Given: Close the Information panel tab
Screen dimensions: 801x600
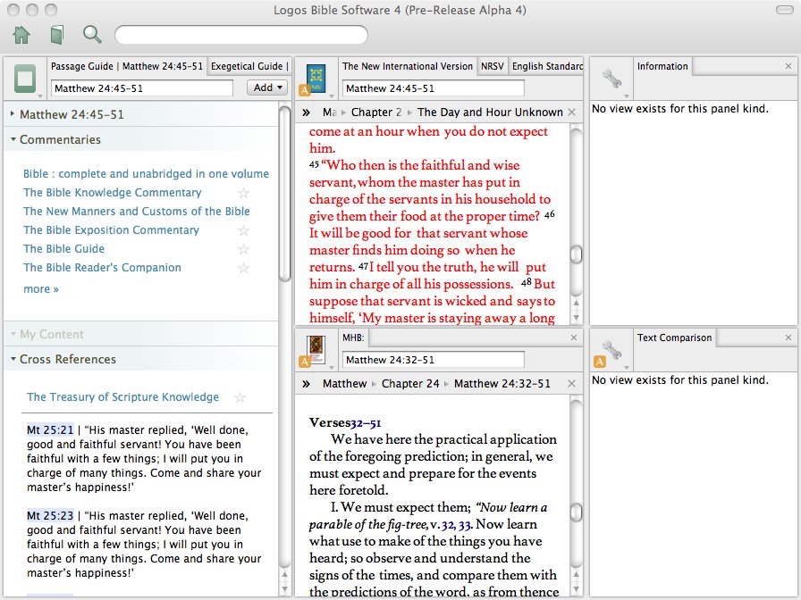Looking at the screenshot, I should [788, 66].
